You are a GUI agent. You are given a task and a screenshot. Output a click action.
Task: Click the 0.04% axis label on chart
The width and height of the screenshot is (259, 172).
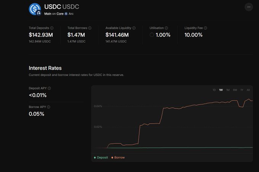(x=98, y=106)
